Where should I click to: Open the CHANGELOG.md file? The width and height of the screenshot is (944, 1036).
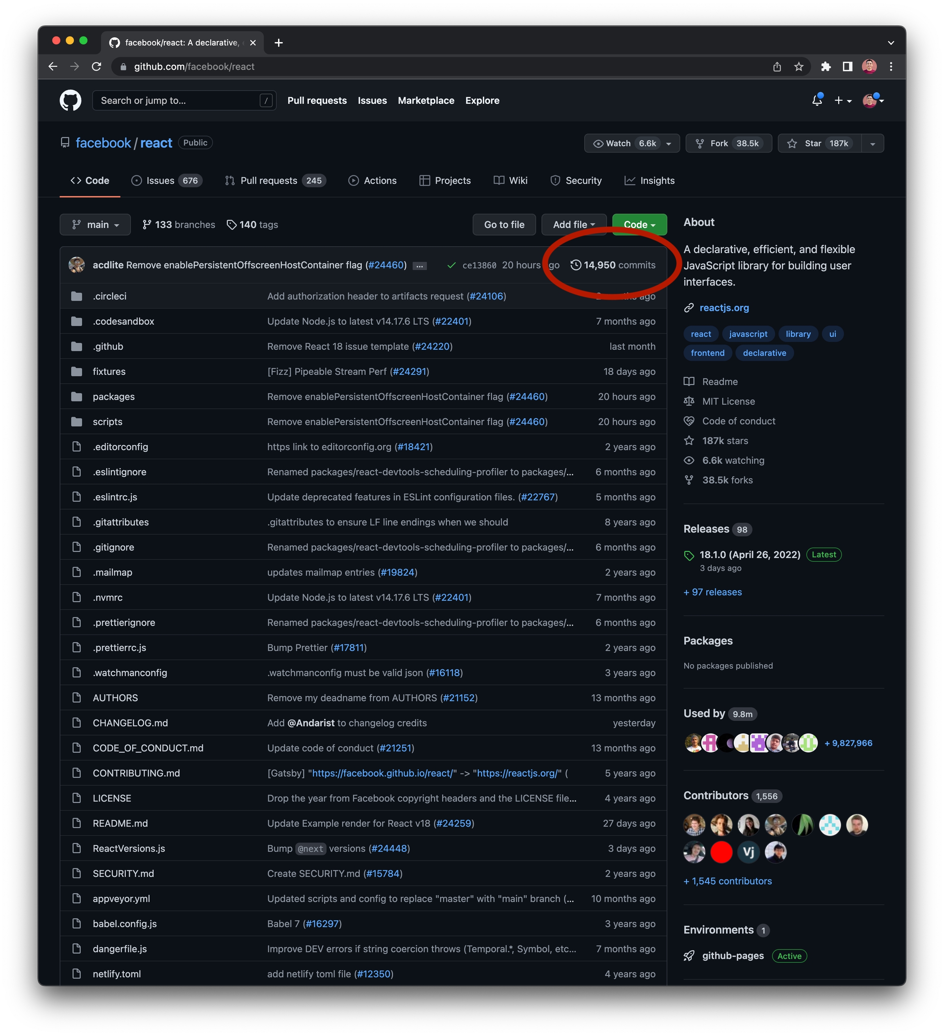pos(130,723)
